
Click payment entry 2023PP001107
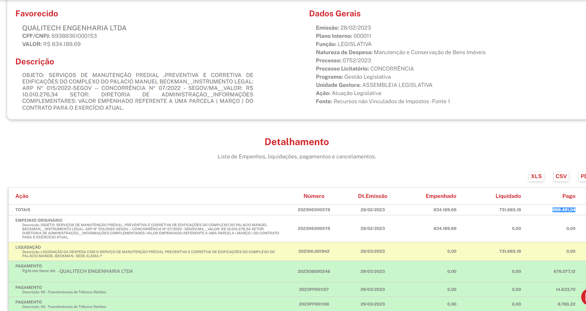[x=314, y=290]
